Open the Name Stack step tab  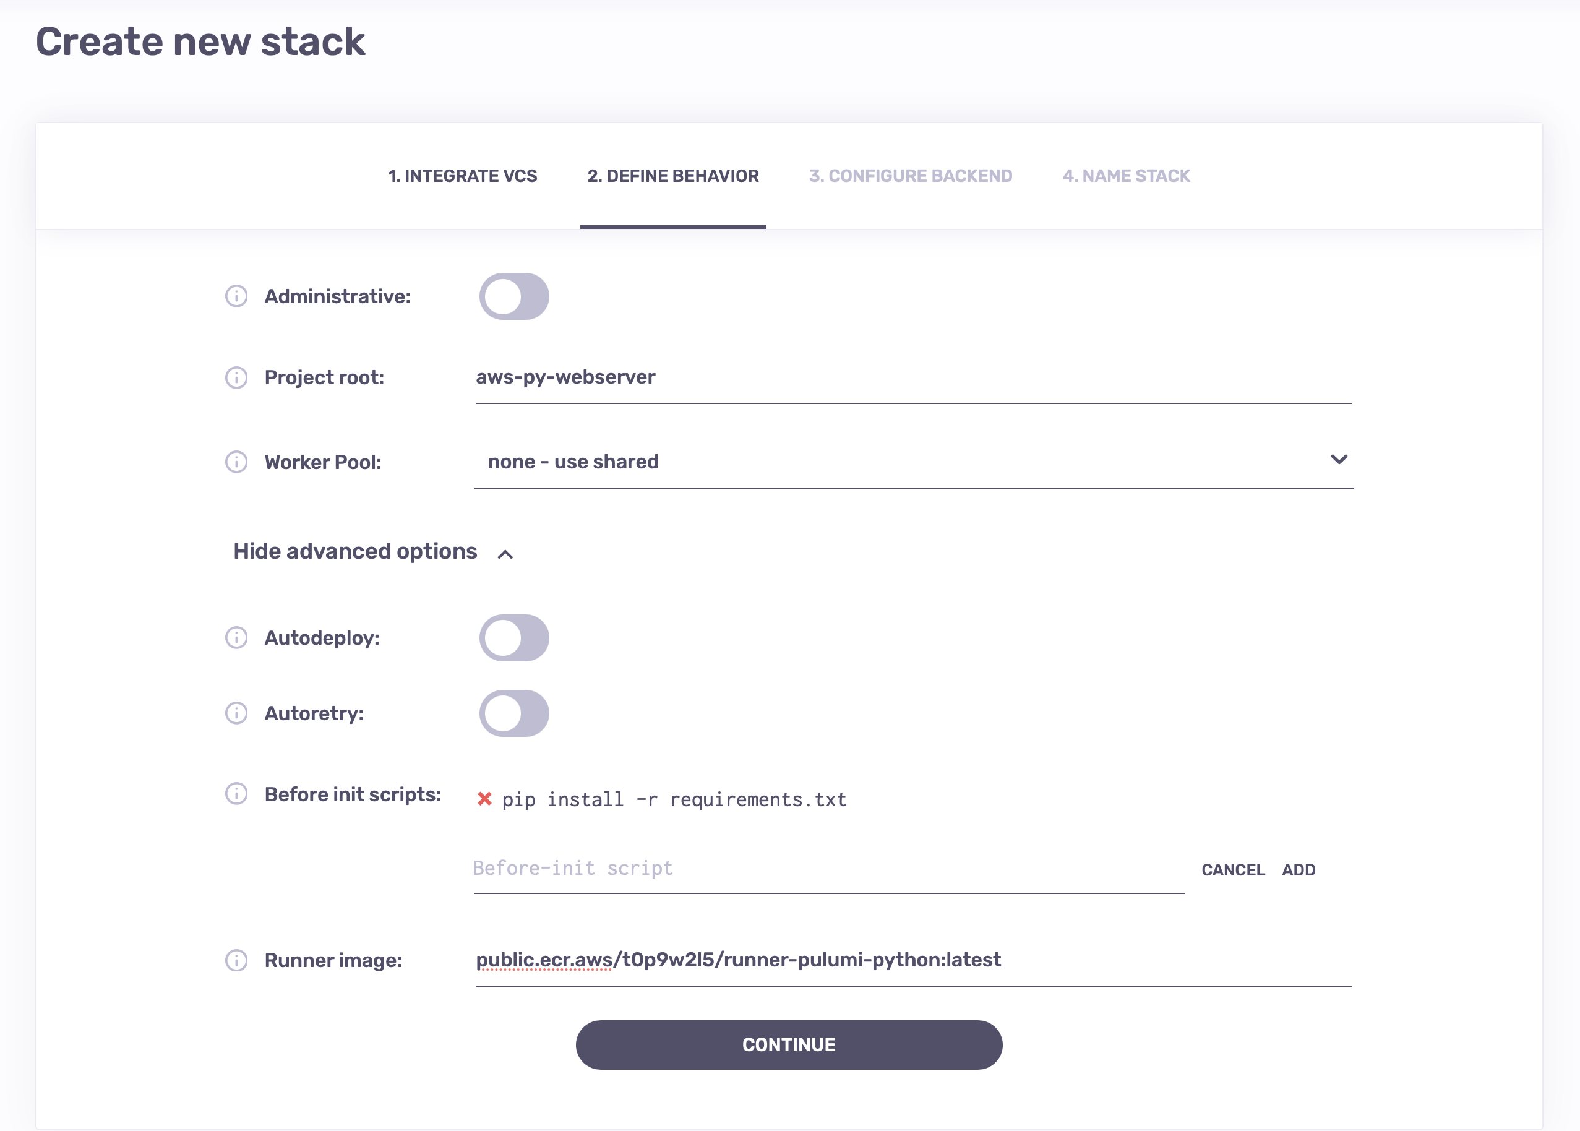point(1126,176)
